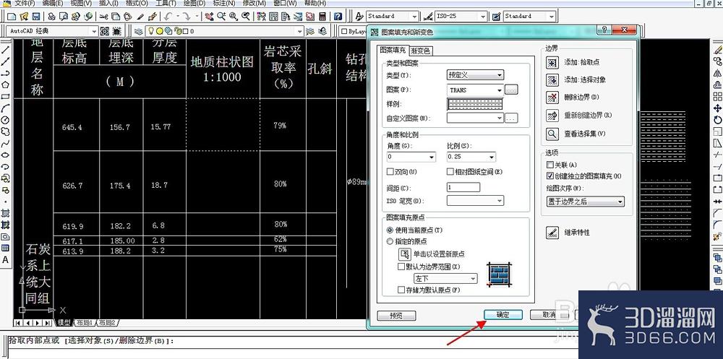Screen dimensions: 723x359
Task: Open the 文件(F) menu
Action: [26, 3]
